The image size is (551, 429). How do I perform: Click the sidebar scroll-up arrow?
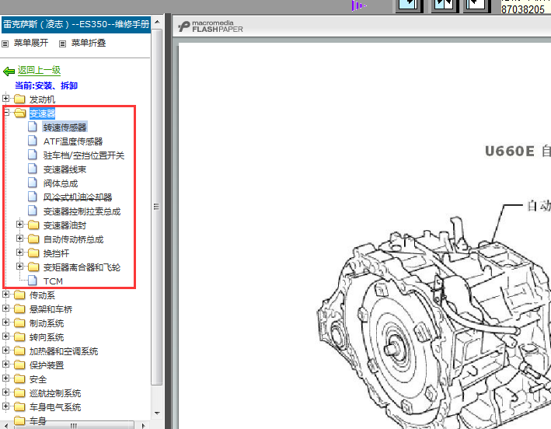click(157, 22)
